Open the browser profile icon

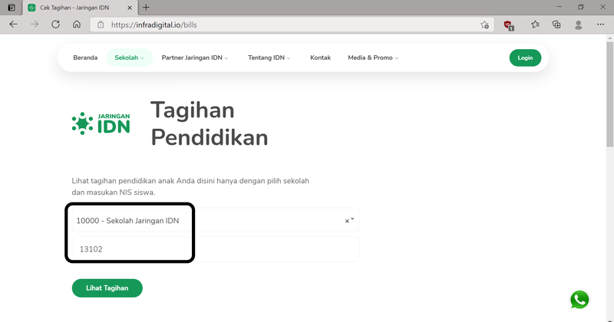(x=578, y=25)
